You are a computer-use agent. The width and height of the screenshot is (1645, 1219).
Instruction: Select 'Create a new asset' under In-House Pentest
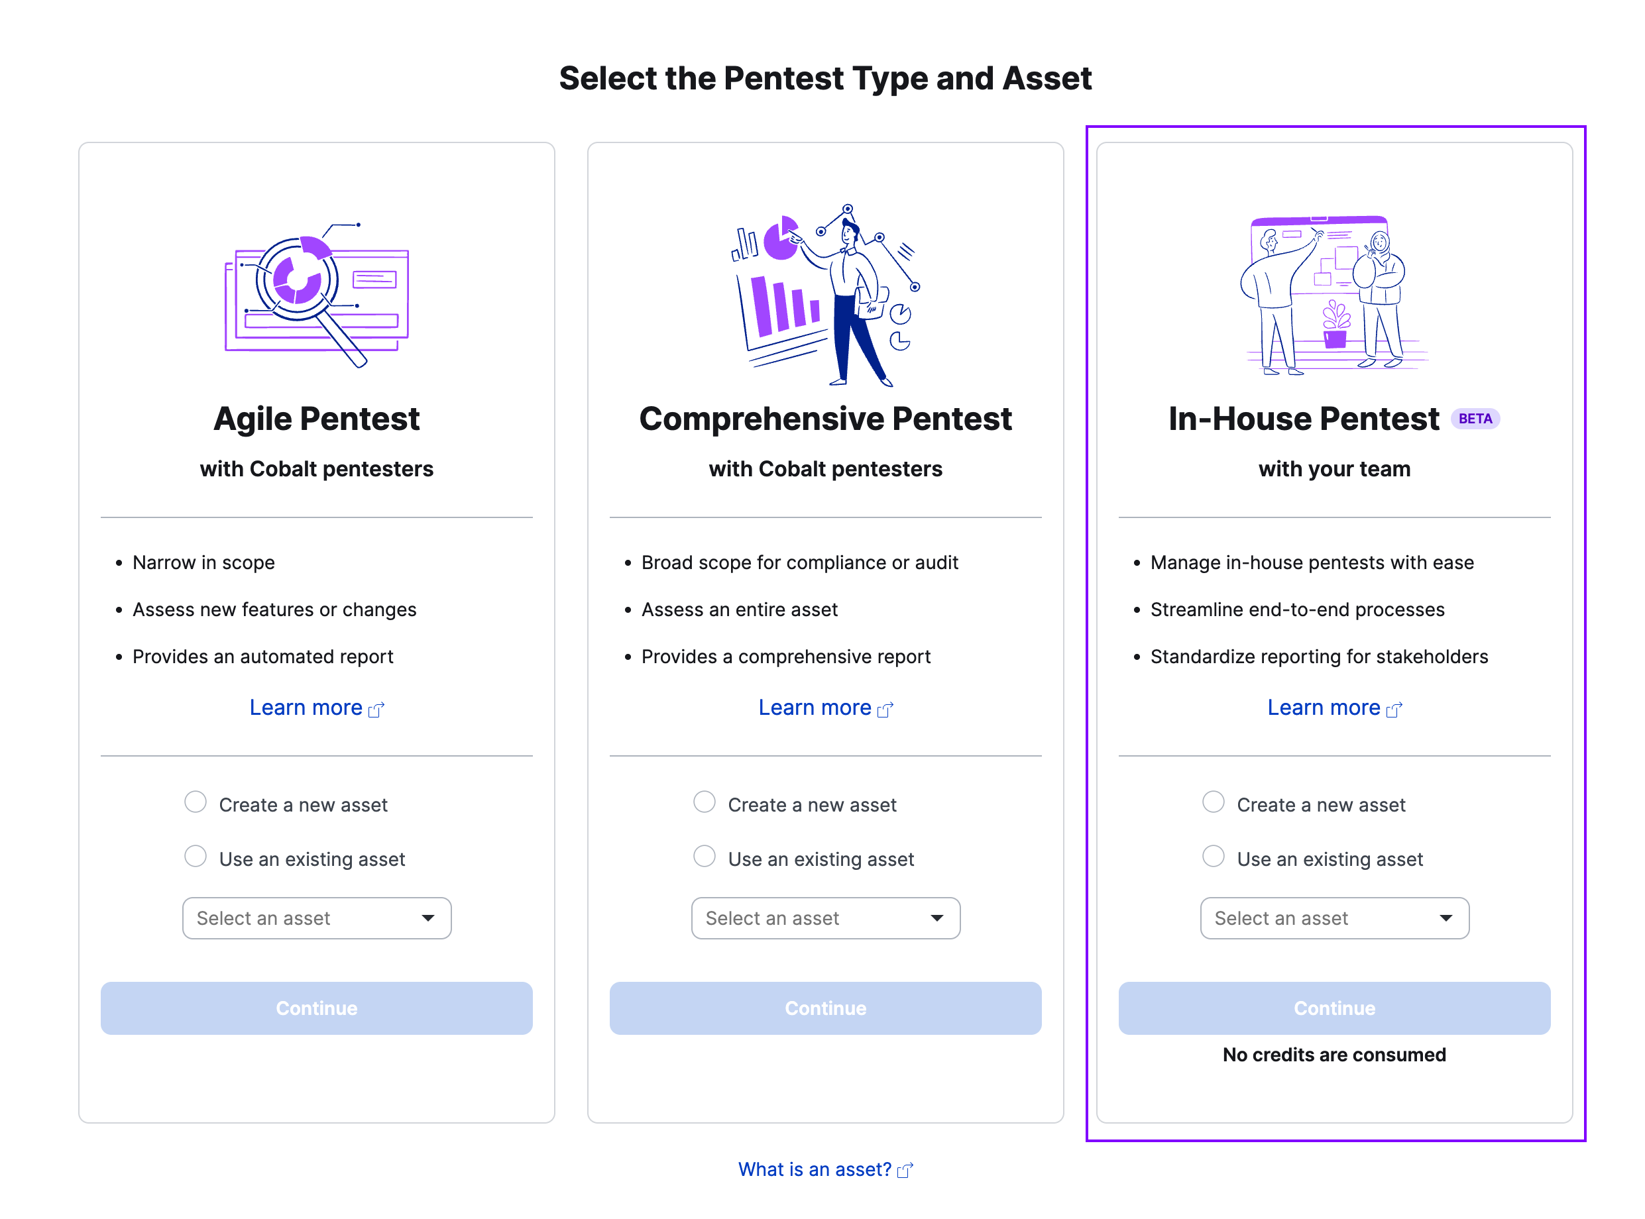[1211, 804]
